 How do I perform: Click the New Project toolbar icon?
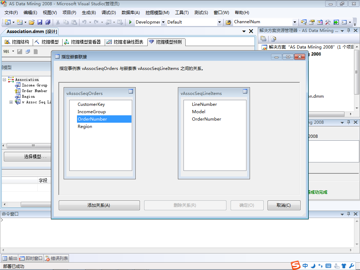pos(8,22)
